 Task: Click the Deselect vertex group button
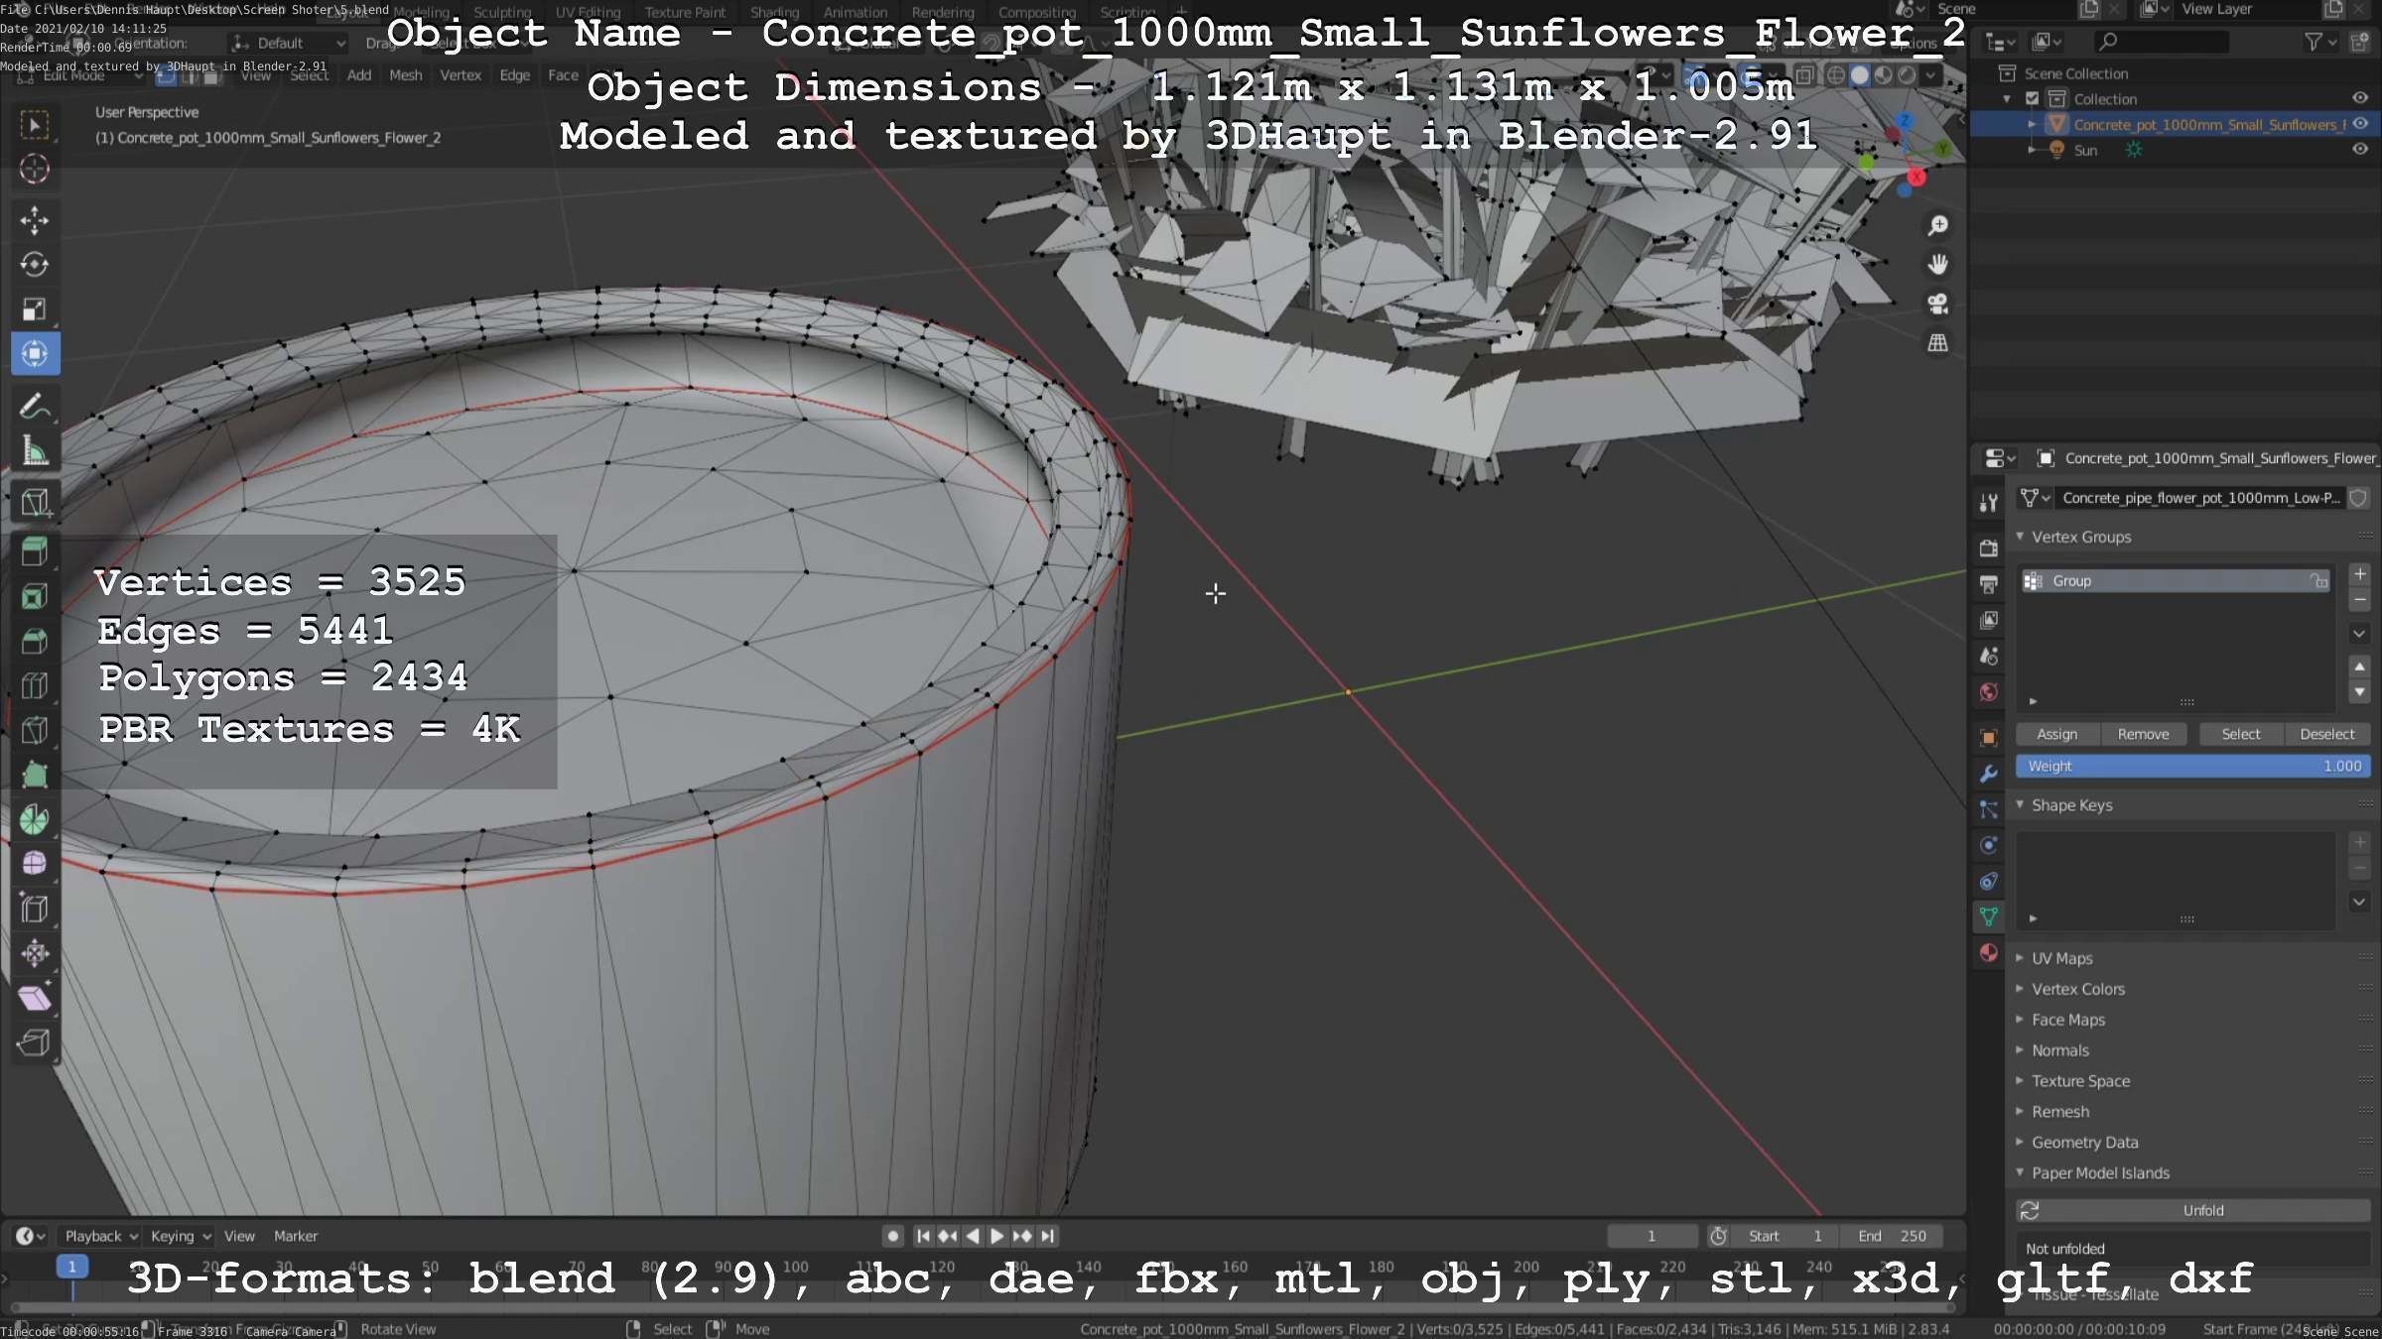click(2326, 734)
